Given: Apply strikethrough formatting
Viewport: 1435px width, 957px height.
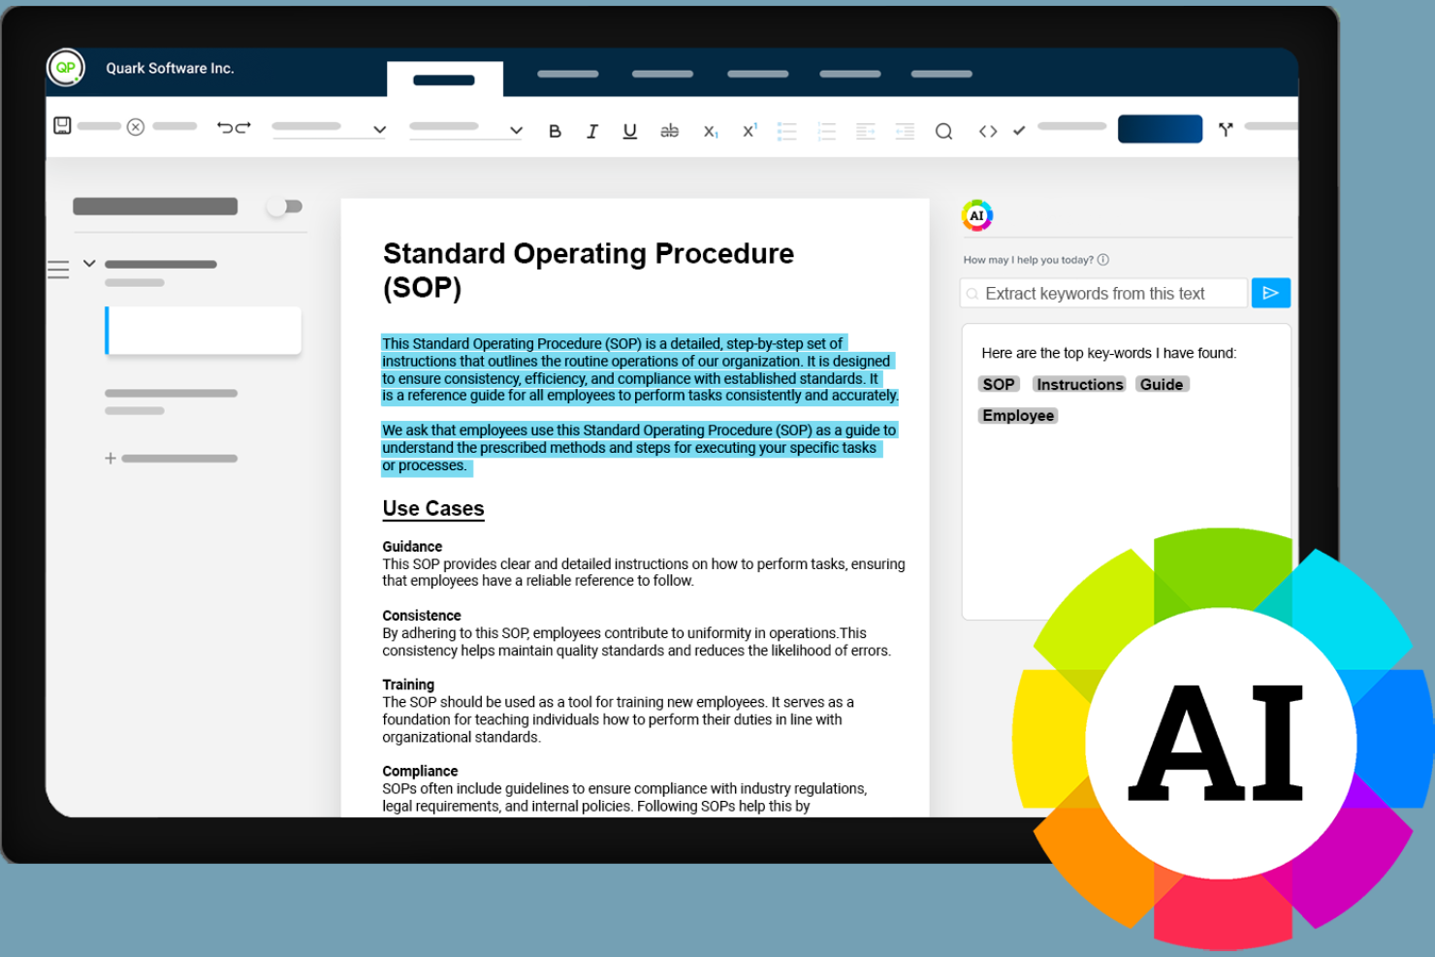Looking at the screenshot, I should 669,131.
